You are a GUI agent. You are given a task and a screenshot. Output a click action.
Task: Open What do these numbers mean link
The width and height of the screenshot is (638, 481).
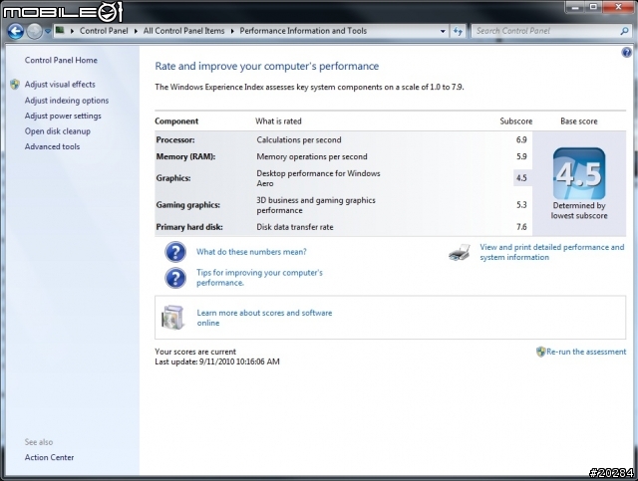click(x=251, y=252)
